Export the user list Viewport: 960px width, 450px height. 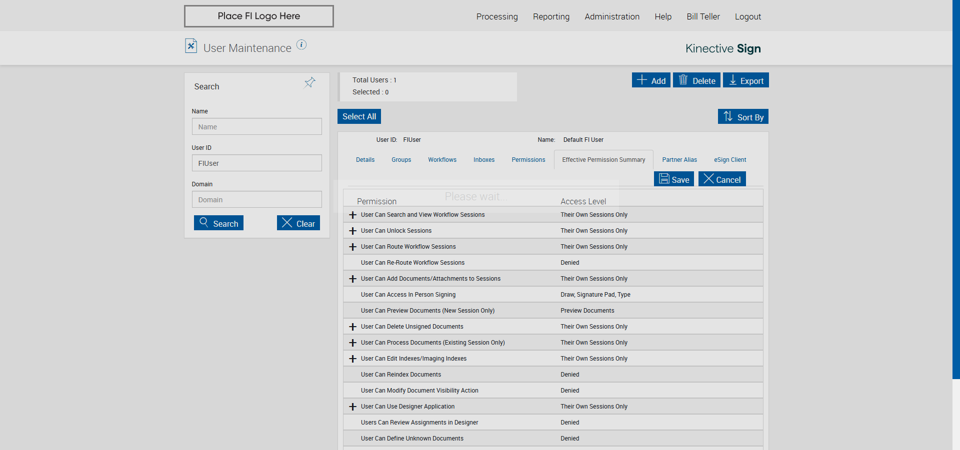click(745, 80)
